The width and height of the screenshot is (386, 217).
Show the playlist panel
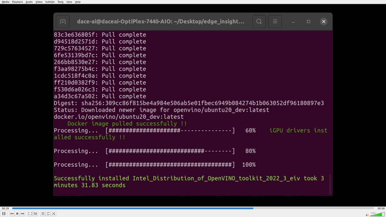tap(43, 214)
